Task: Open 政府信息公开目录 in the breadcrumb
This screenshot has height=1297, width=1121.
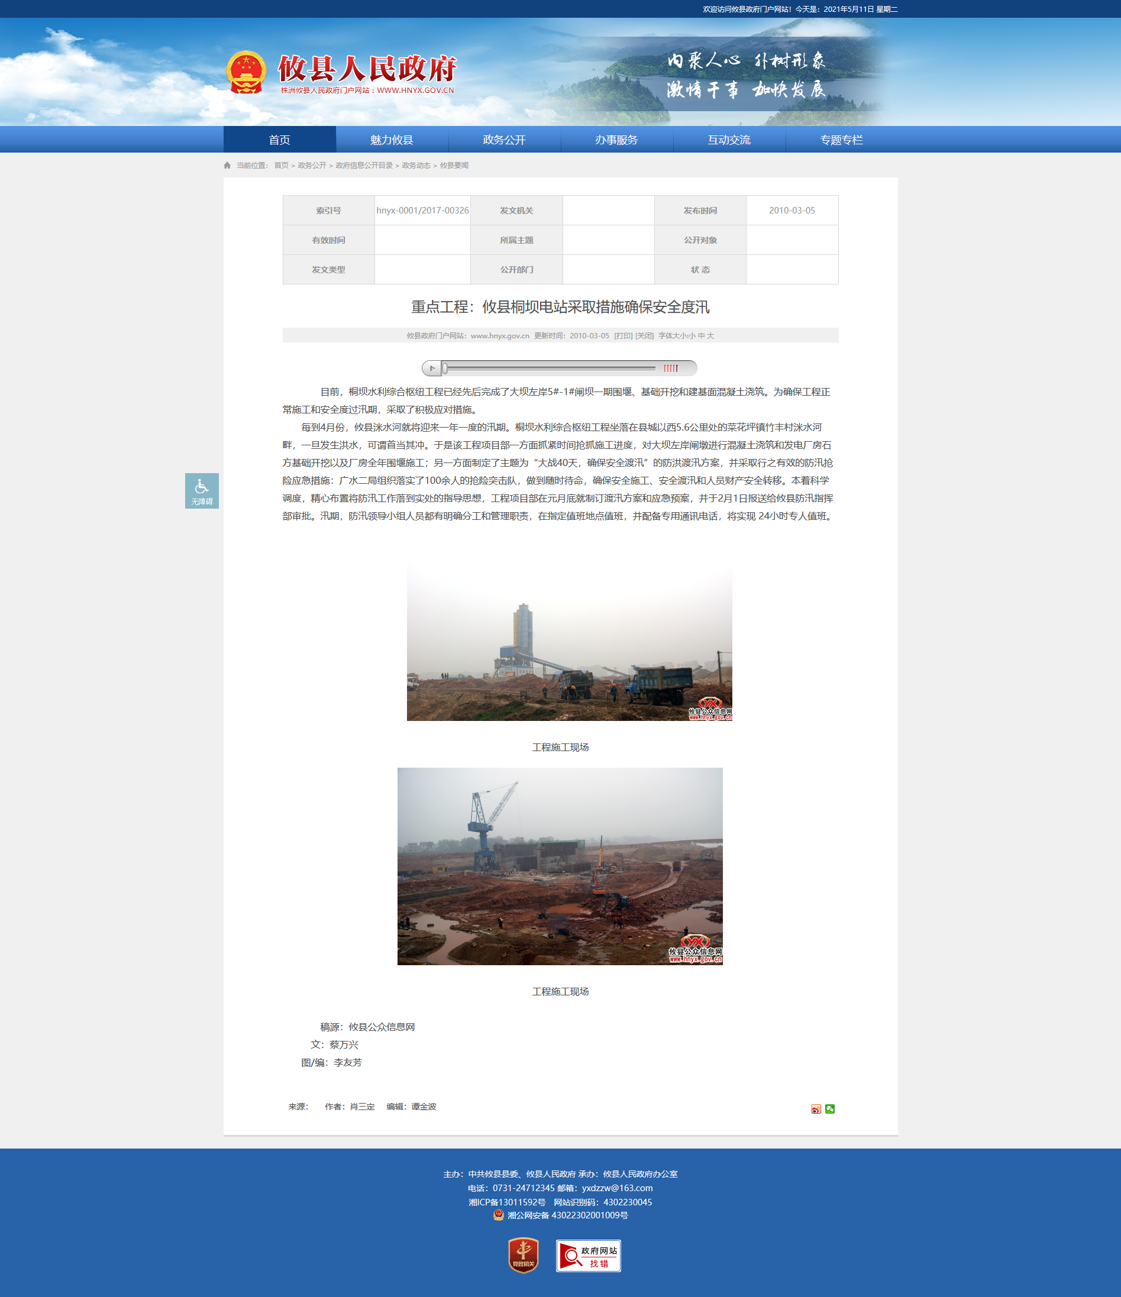Action: pos(364,165)
